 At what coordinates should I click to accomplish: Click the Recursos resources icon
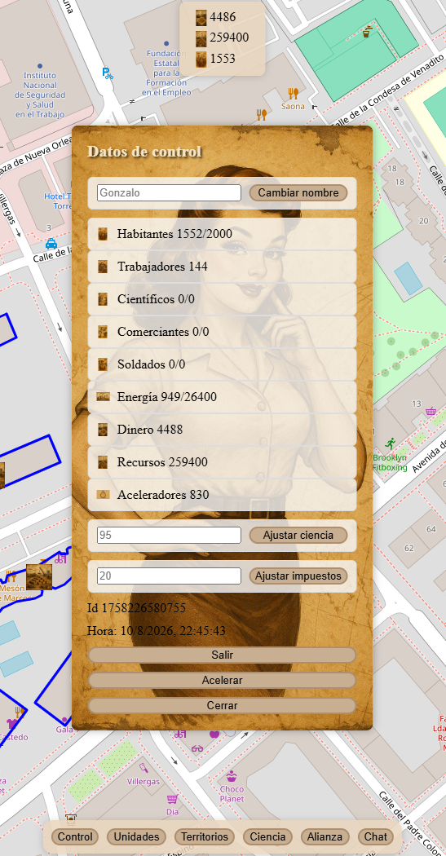(103, 462)
